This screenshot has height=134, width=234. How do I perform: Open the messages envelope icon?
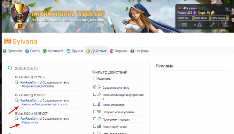pyautogui.click(x=184, y=25)
